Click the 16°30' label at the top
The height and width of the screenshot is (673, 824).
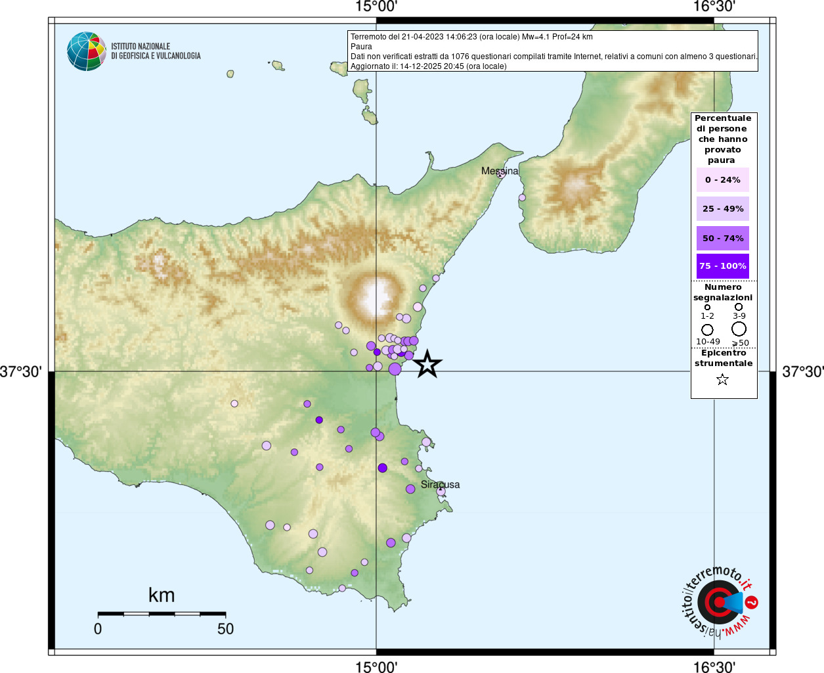714,7
